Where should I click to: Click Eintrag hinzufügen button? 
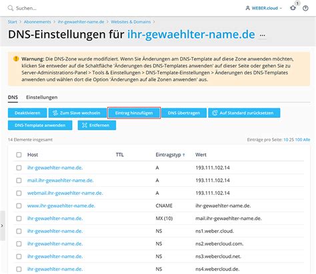134,113
